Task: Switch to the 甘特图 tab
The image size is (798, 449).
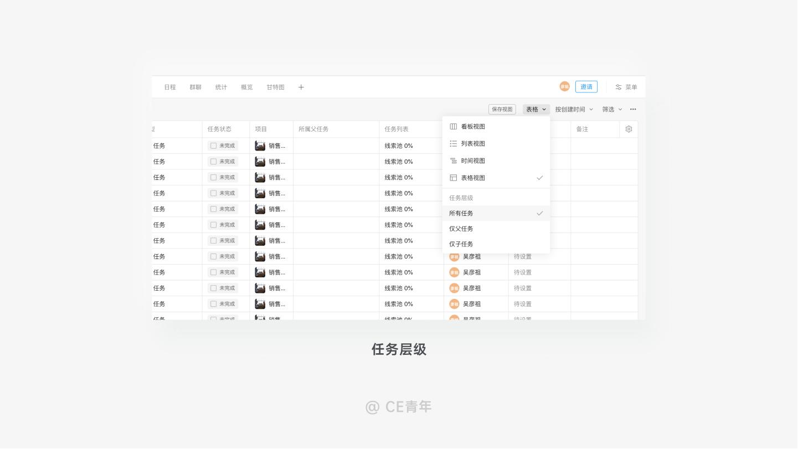Action: pyautogui.click(x=275, y=87)
